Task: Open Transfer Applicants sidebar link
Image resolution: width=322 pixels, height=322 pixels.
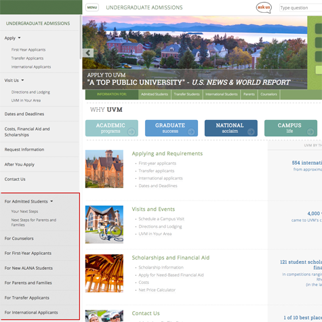Action: click(x=27, y=58)
